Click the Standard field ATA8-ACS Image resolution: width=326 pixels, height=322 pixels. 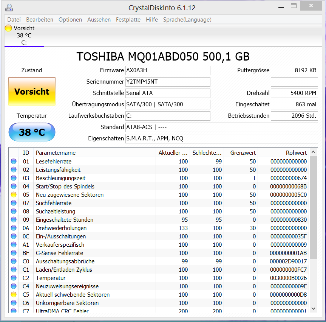(222, 127)
